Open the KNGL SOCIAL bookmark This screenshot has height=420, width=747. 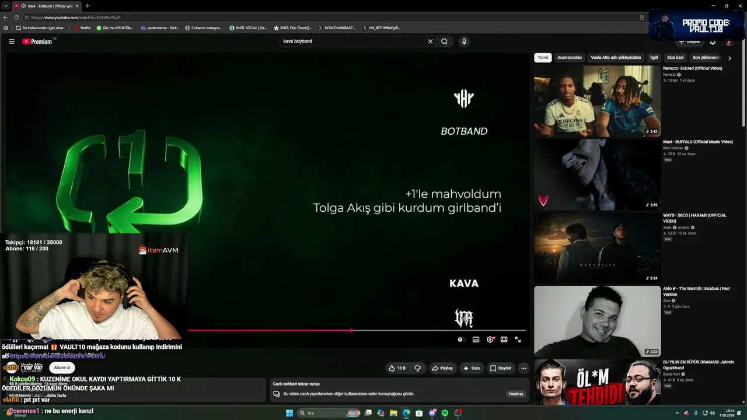click(248, 28)
